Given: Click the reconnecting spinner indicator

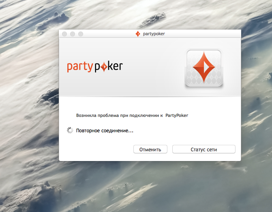Looking at the screenshot, I should tap(70, 130).
